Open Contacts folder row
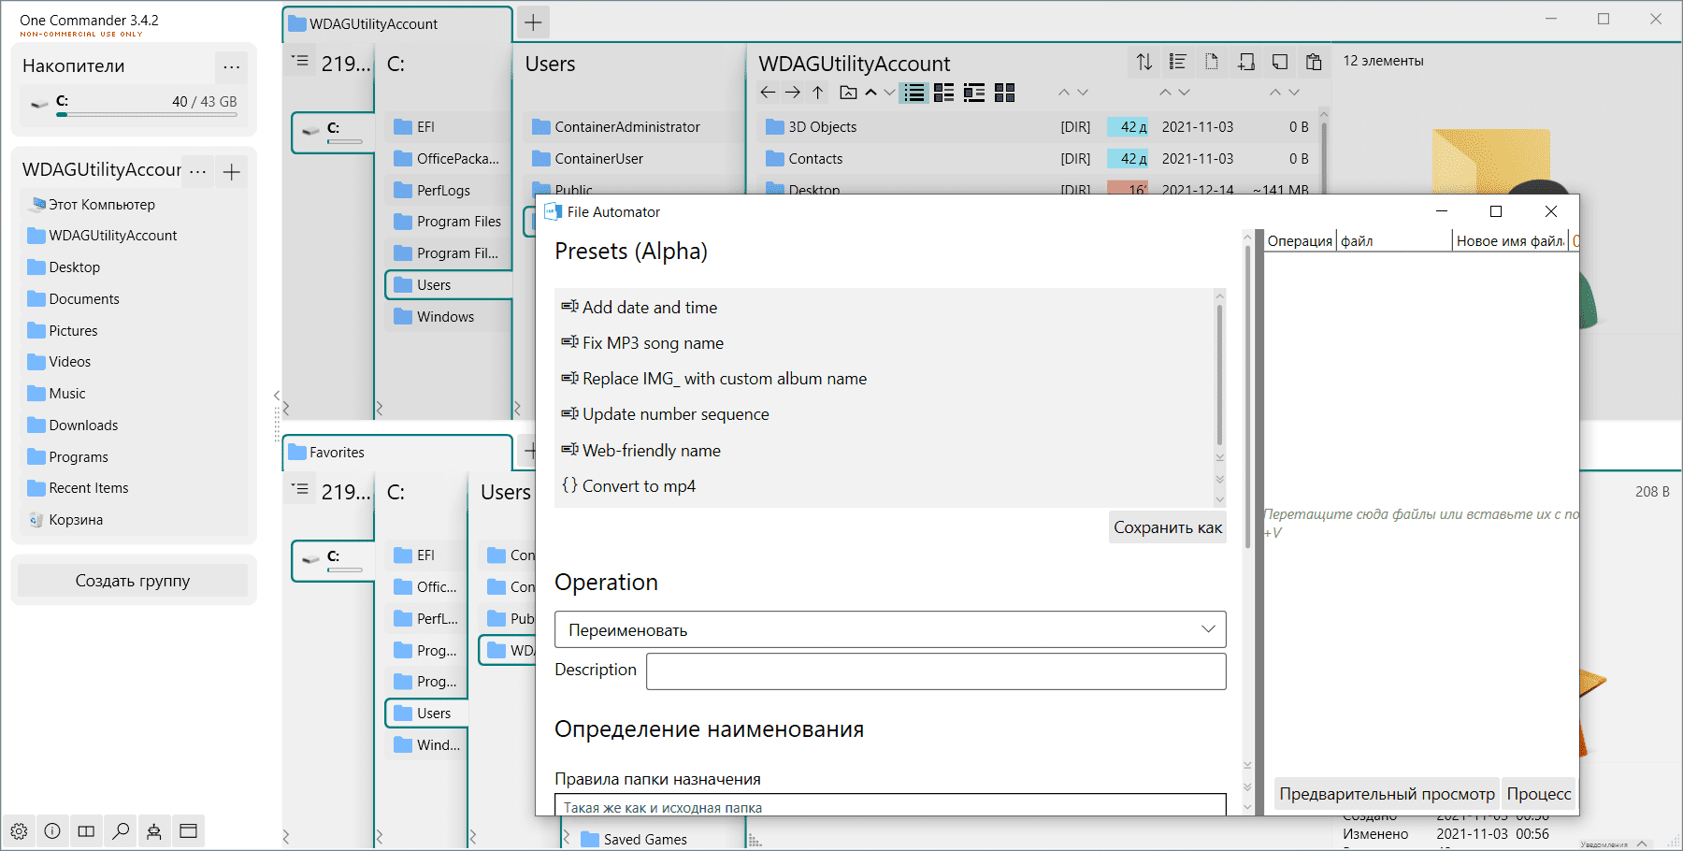Image resolution: width=1683 pixels, height=851 pixels. click(x=1037, y=159)
